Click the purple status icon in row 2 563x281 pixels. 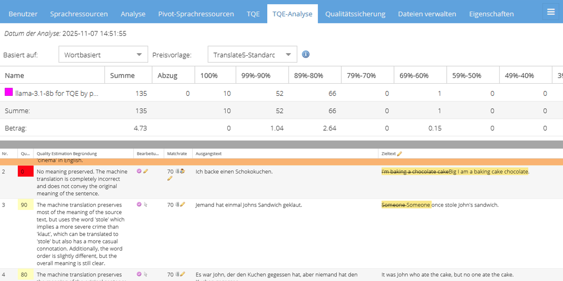pyautogui.click(x=139, y=171)
